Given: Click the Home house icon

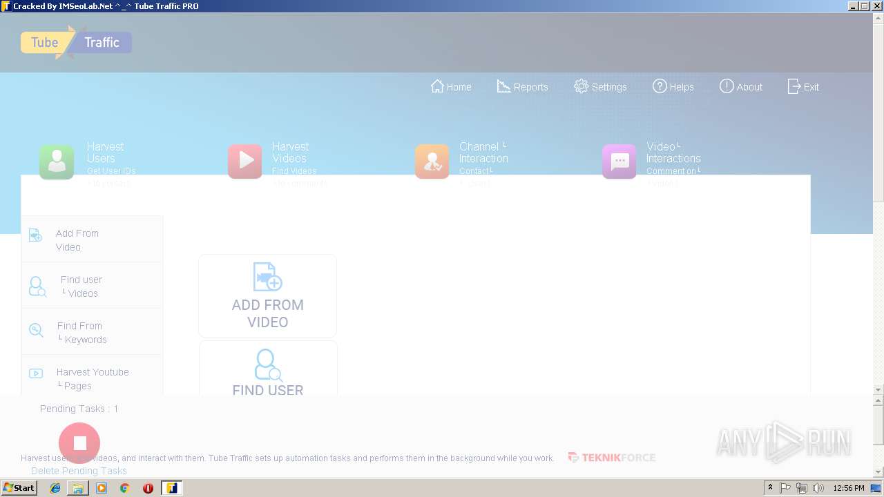Looking at the screenshot, I should [437, 86].
